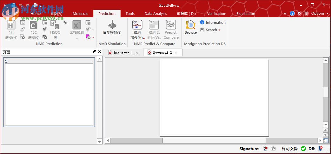Expand the Options dropdown
Image resolution: width=331 pixels, height=154 pixels.
pos(320,13)
